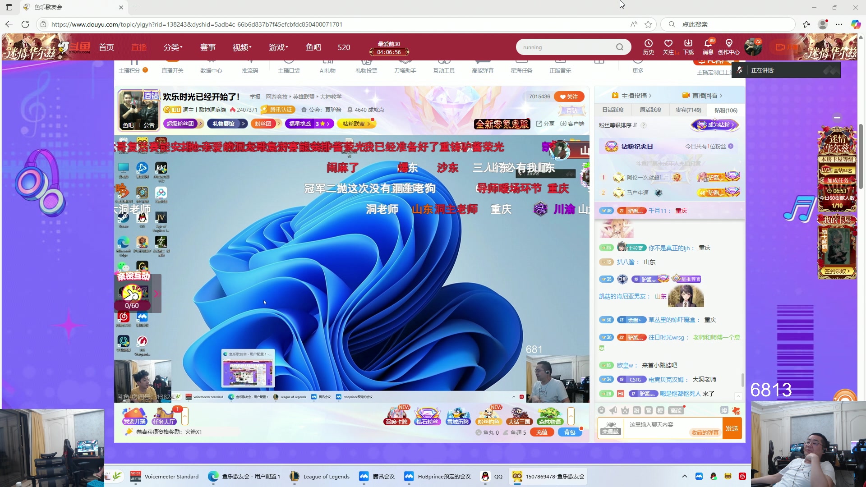The image size is (866, 487).
Task: Open the 赛事 nav item
Action: 207,47
